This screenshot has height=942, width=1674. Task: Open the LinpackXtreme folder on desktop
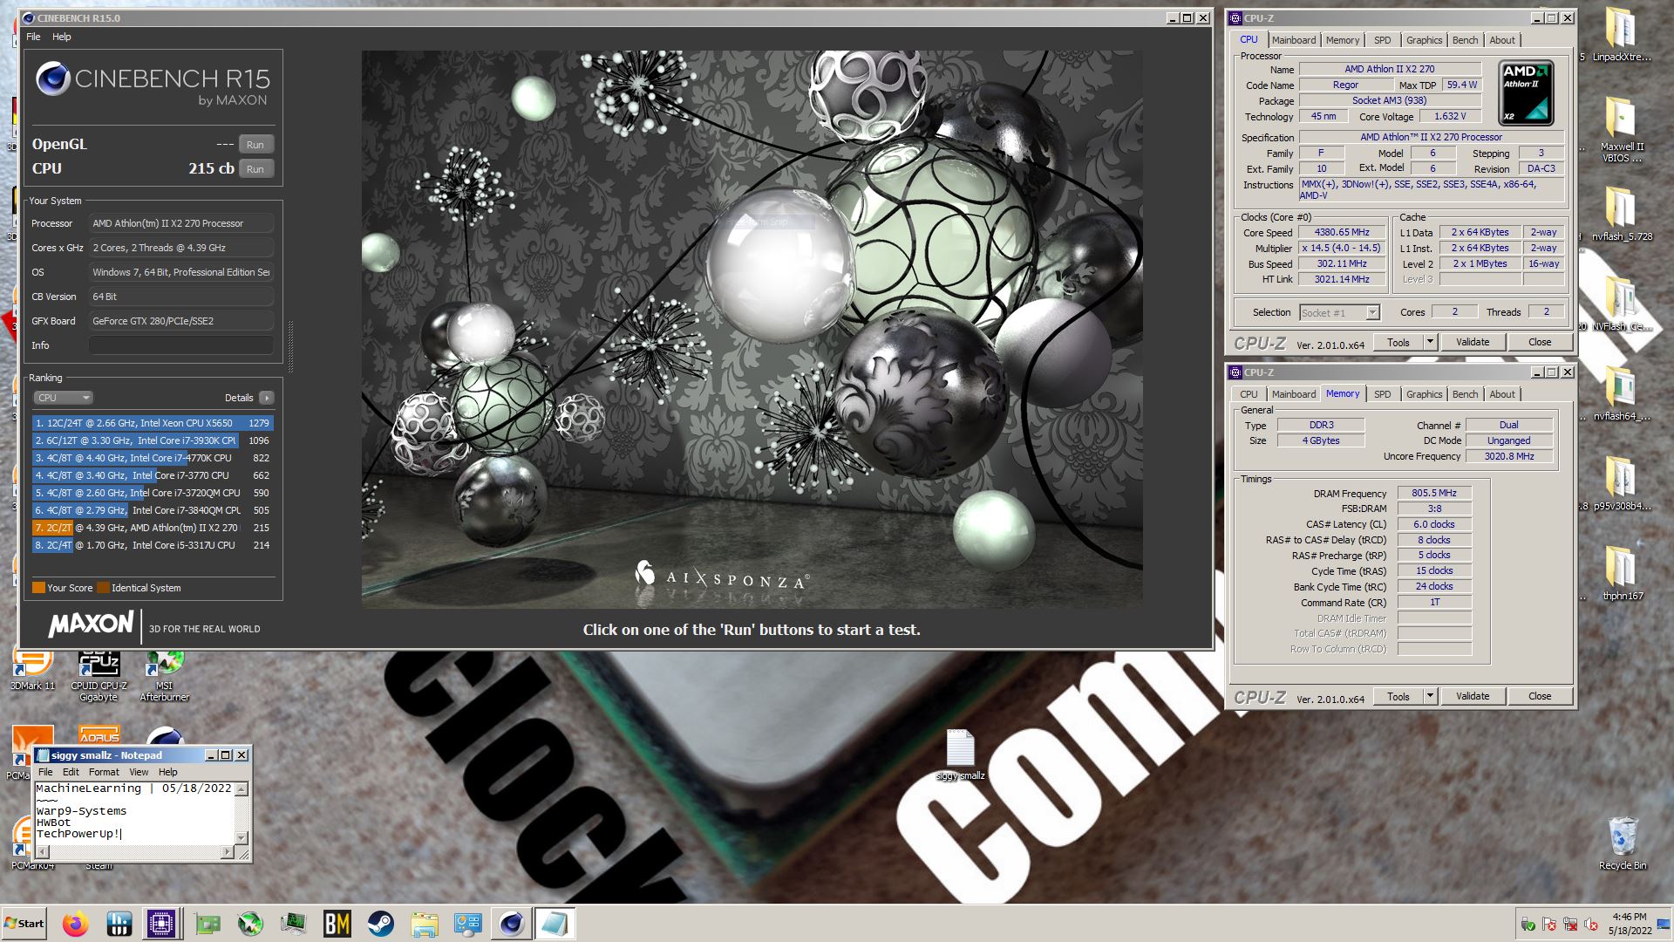tap(1620, 35)
